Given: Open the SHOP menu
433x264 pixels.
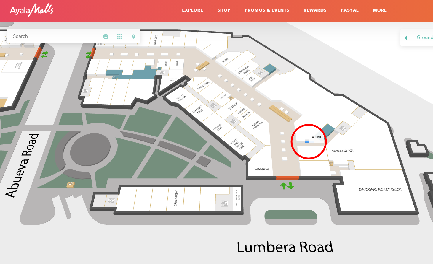Looking at the screenshot, I should (x=224, y=10).
